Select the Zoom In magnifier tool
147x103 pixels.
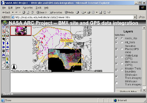(x=4, y=31)
